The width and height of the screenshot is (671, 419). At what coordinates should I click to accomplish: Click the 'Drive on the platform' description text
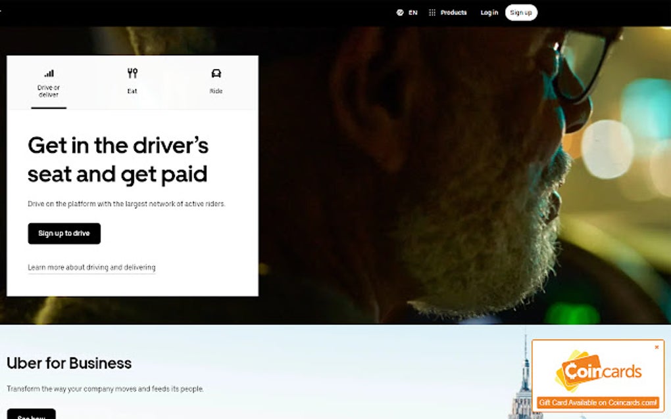pyautogui.click(x=126, y=204)
